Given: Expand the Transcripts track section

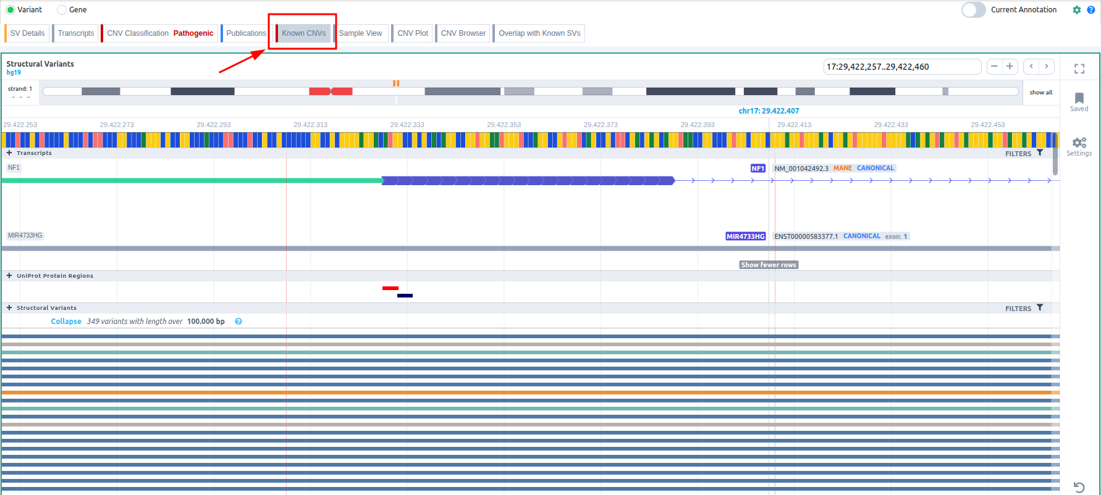Looking at the screenshot, I should 9,153.
